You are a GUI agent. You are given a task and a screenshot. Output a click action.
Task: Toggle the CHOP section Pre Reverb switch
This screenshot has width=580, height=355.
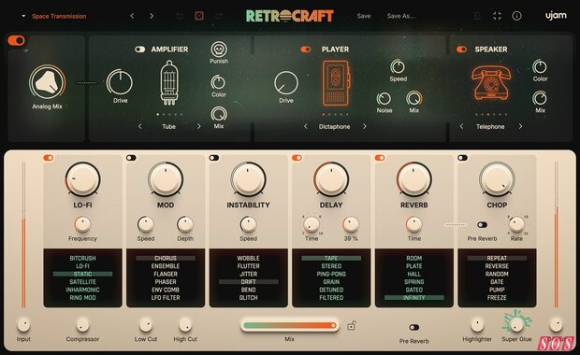tap(482, 224)
